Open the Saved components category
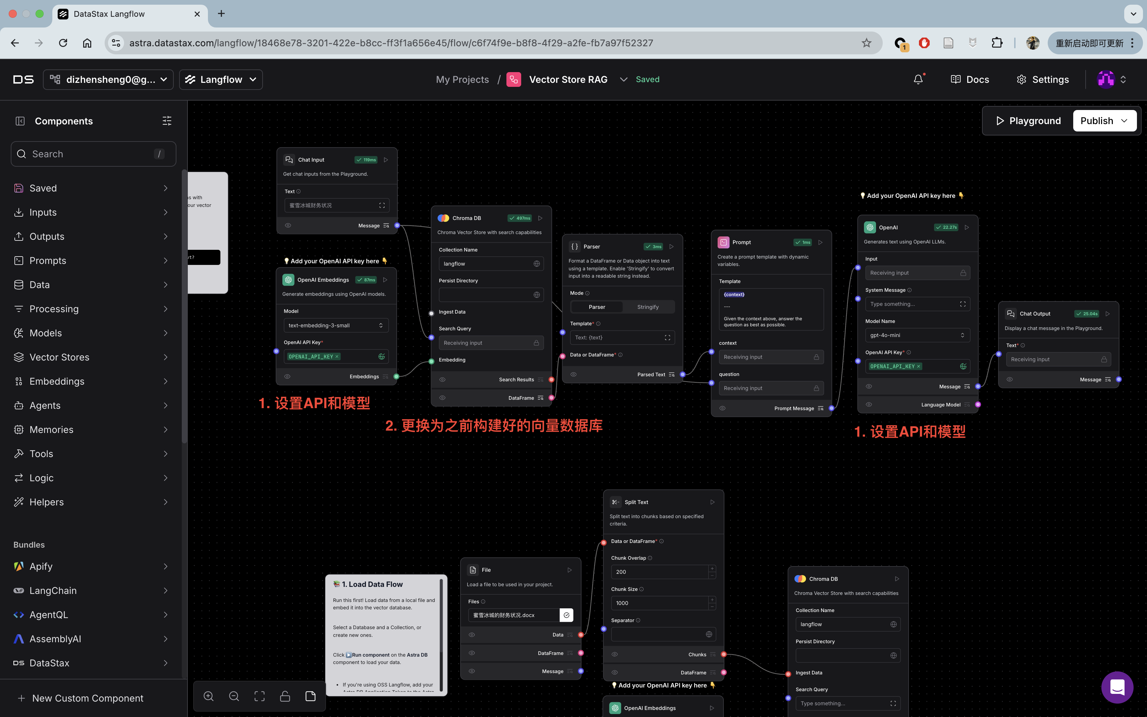This screenshot has height=717, width=1147. coord(92,188)
